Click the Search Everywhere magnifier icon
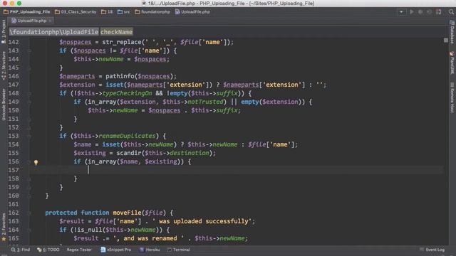This screenshot has width=456, height=256. (451, 12)
